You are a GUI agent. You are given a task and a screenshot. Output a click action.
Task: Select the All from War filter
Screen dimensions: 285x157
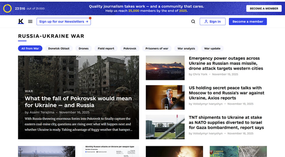[x=30, y=48]
